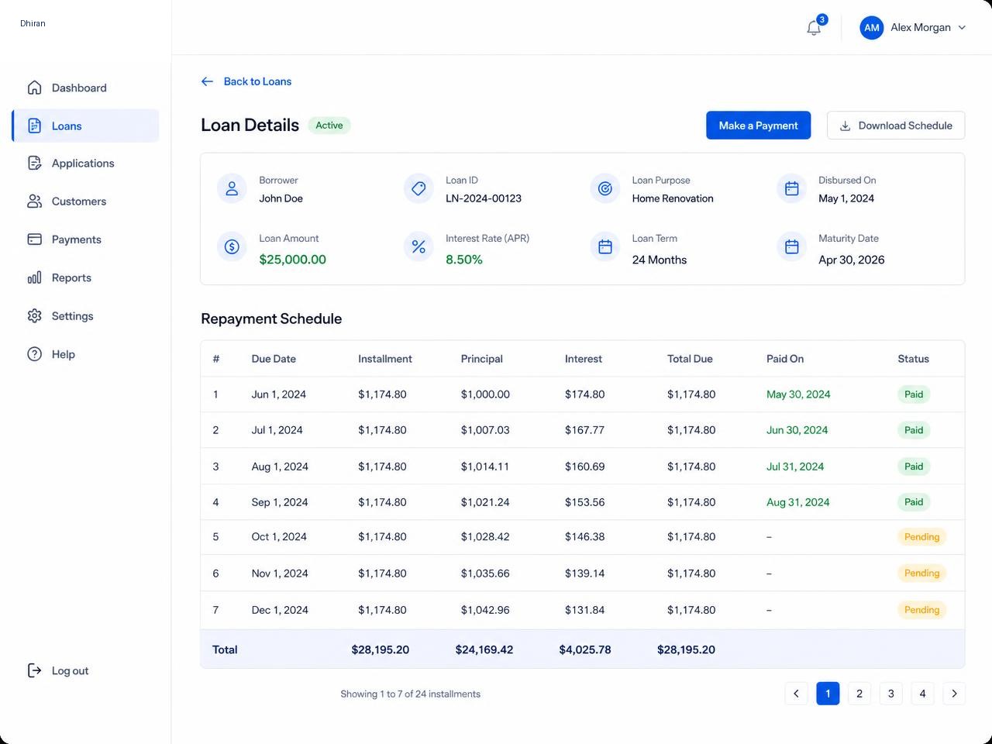The width and height of the screenshot is (992, 744).
Task: Open the notifications bell icon
Action: pos(814,28)
